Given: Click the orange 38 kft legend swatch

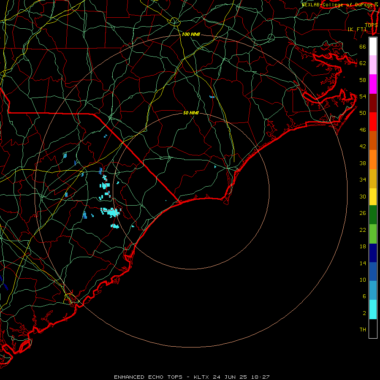Looking at the screenshot, I should [373, 160].
